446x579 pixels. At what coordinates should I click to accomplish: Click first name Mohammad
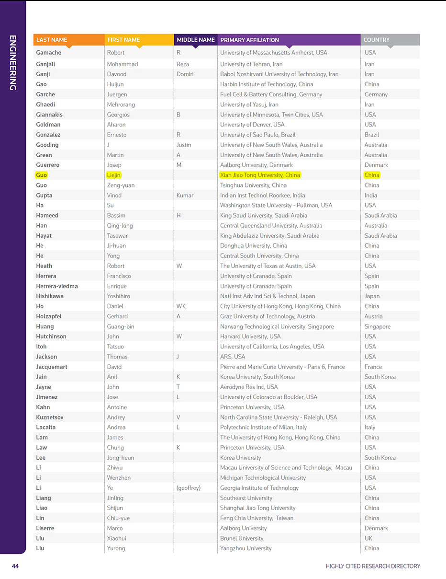click(x=123, y=64)
